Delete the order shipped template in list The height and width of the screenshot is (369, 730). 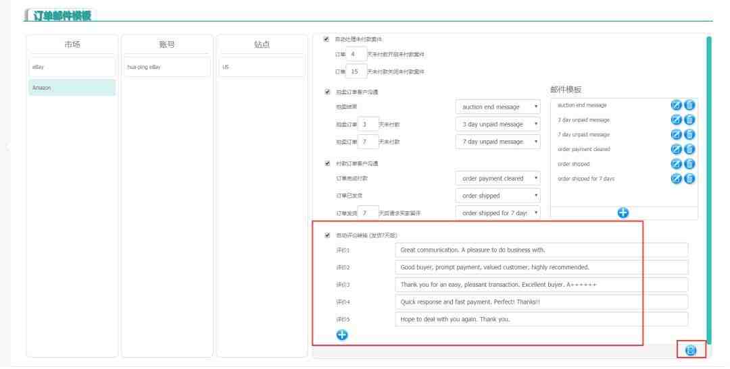(x=689, y=164)
